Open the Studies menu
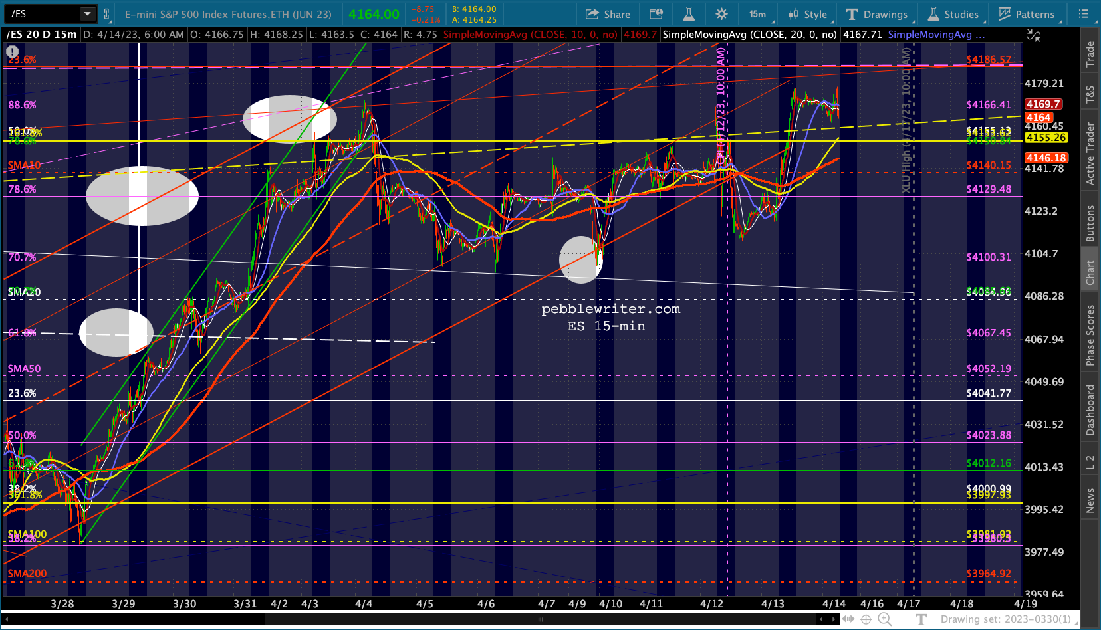The image size is (1101, 630). point(953,14)
